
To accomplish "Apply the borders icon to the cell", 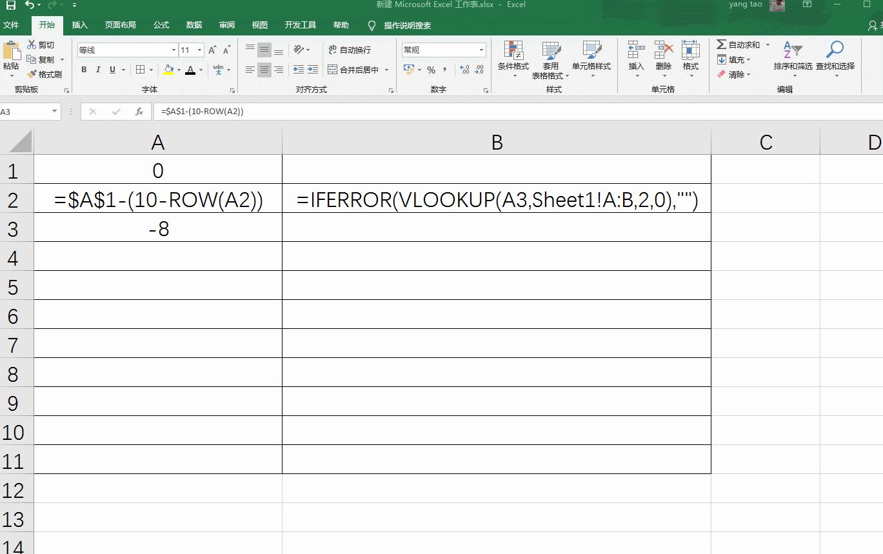I will [140, 70].
